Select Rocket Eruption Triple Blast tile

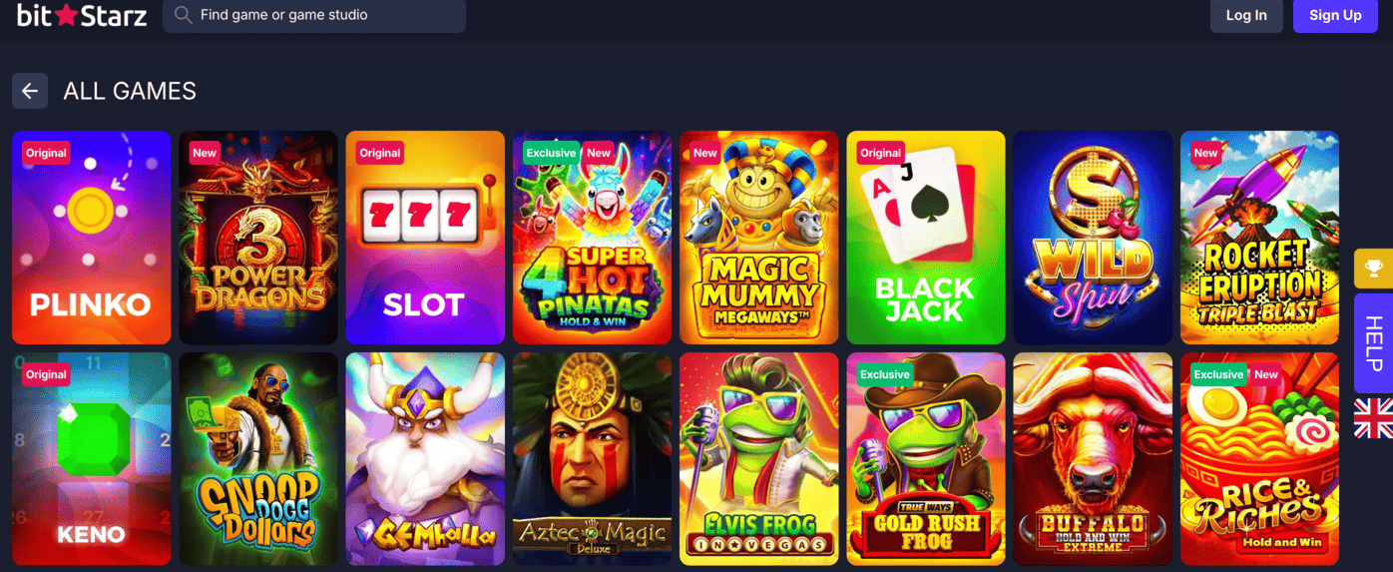click(x=1259, y=238)
